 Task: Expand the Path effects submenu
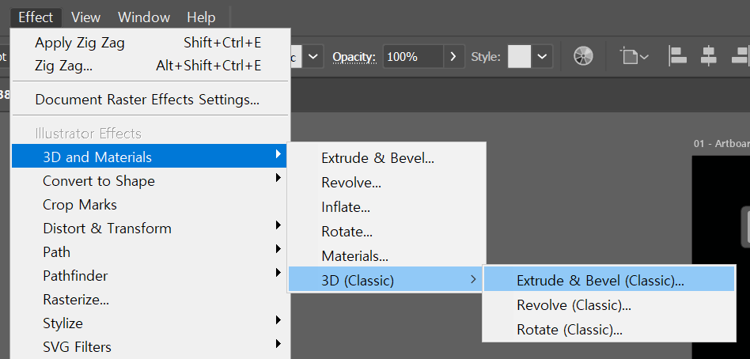pos(150,252)
